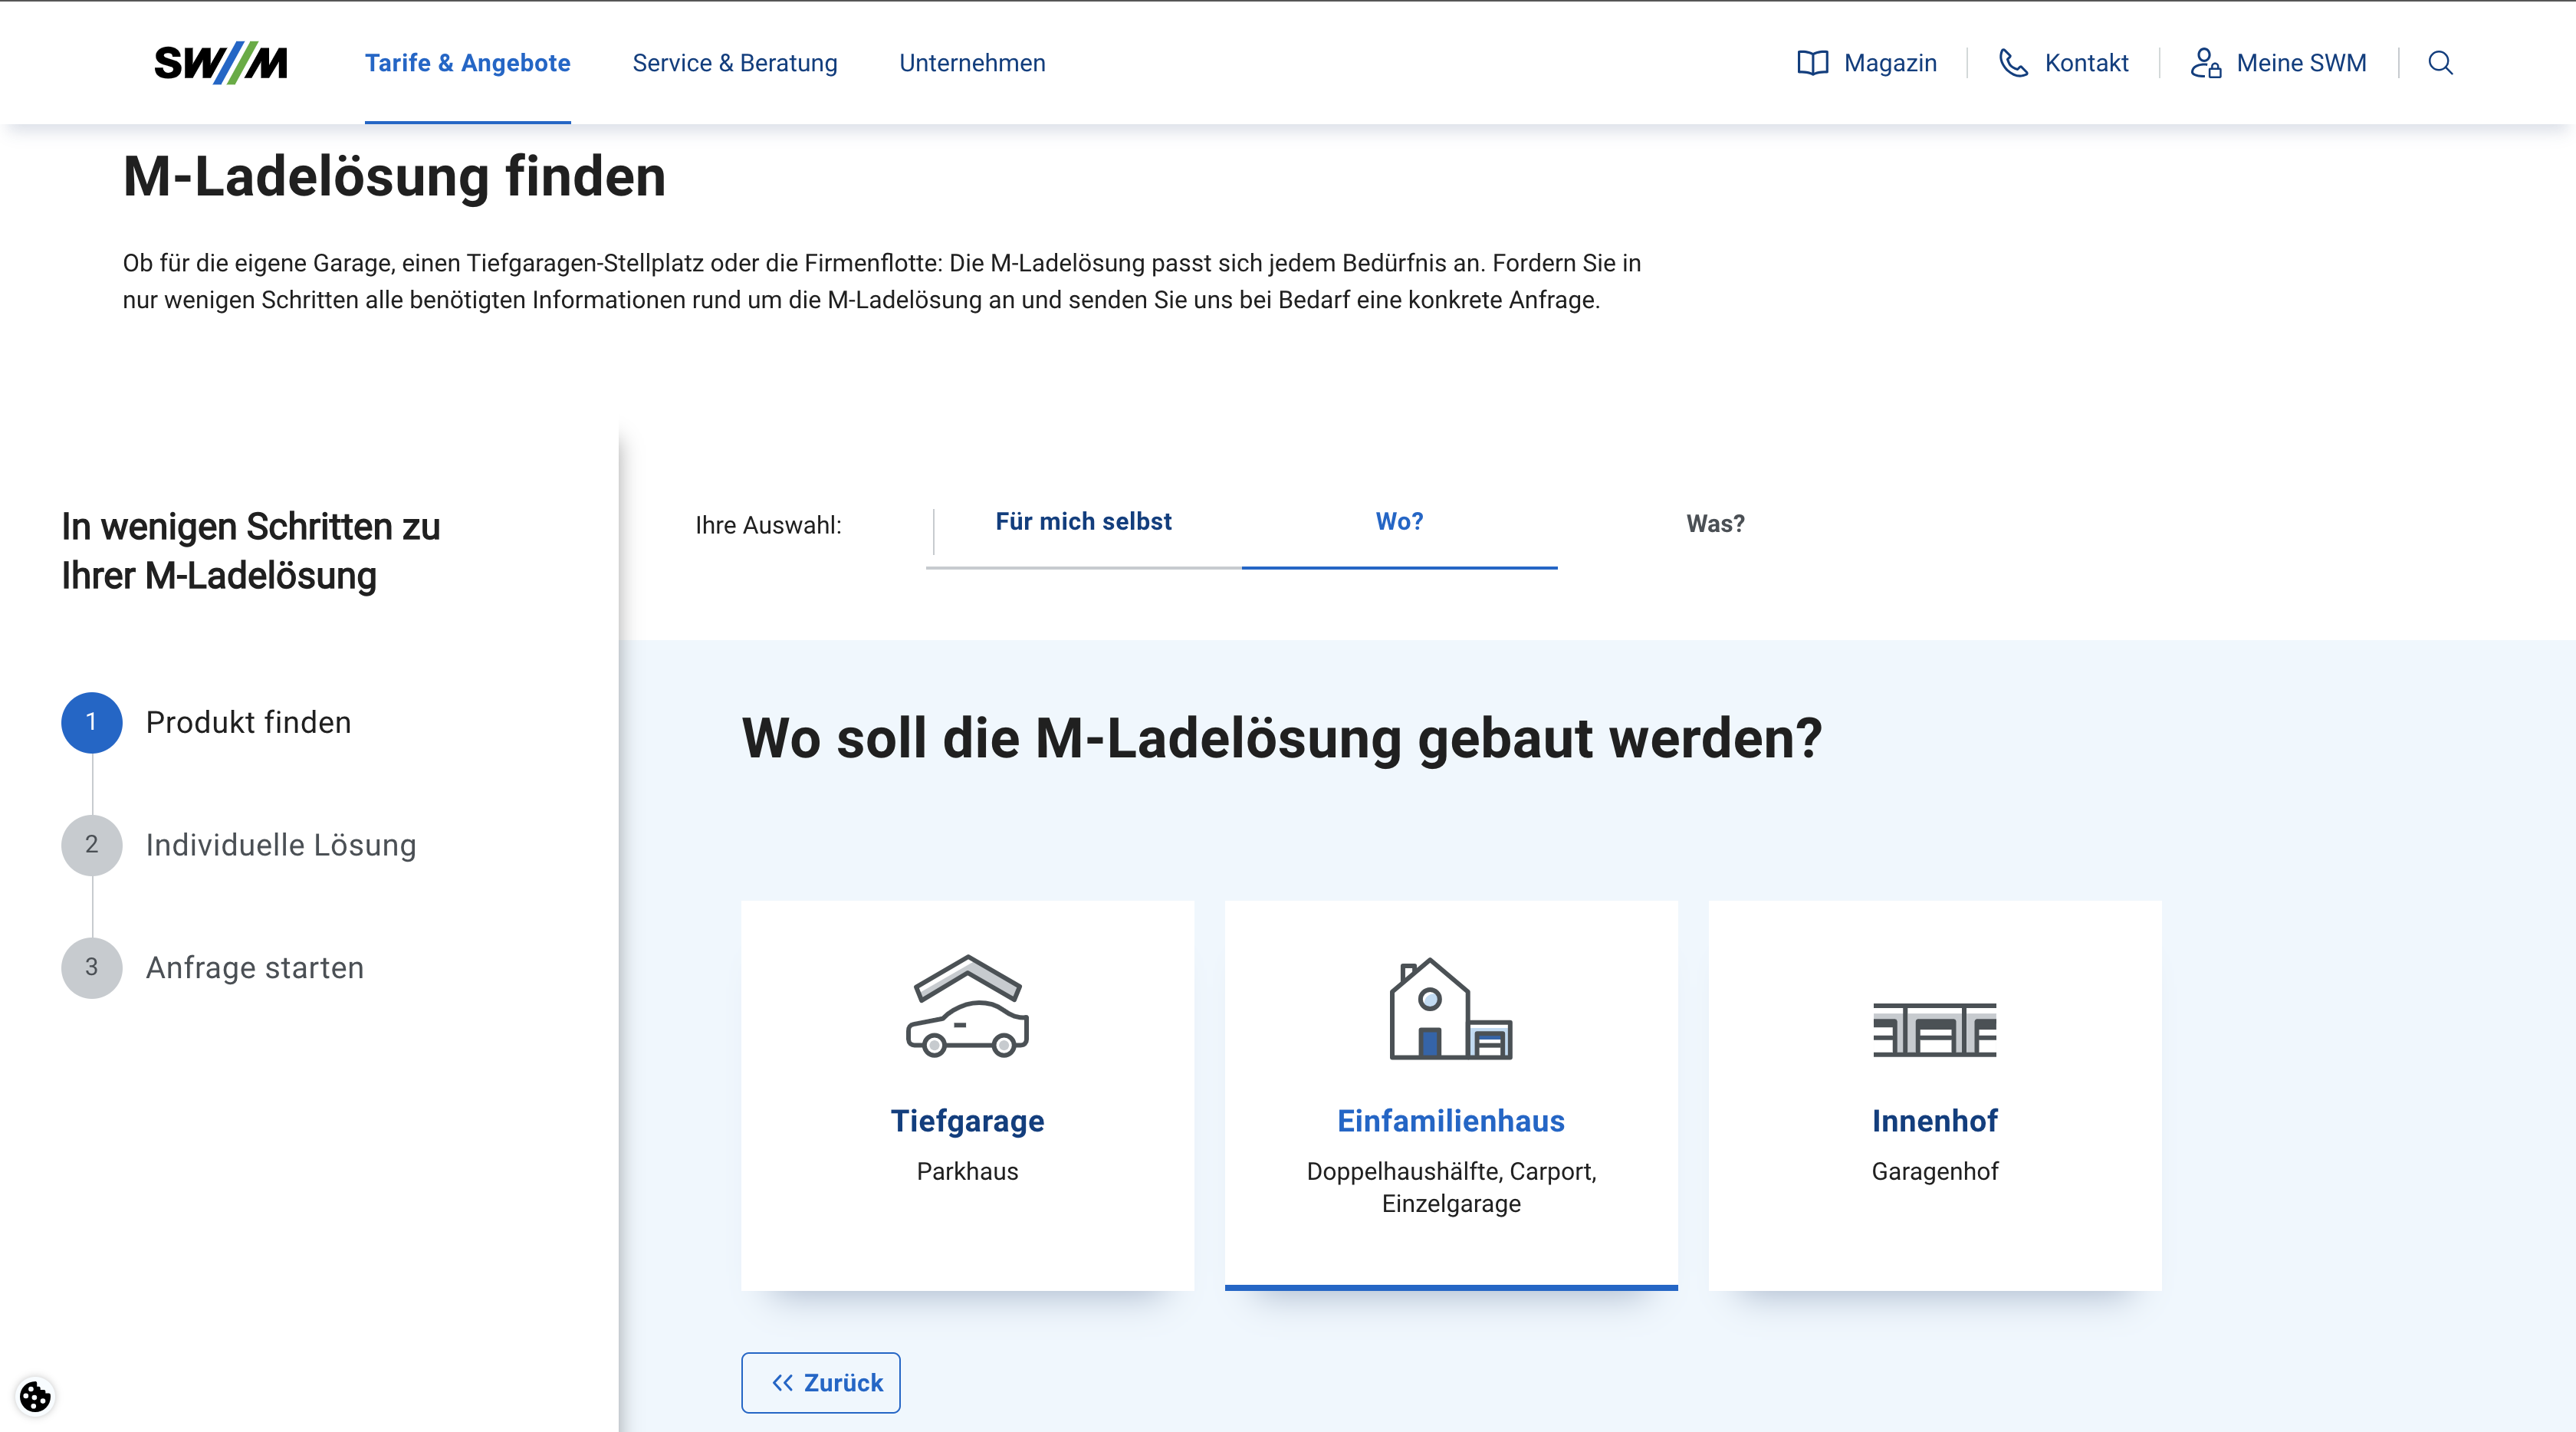Viewport: 2576px width, 1432px height.
Task: Click 'Ihre Auswahl:' label
Action: (x=768, y=525)
